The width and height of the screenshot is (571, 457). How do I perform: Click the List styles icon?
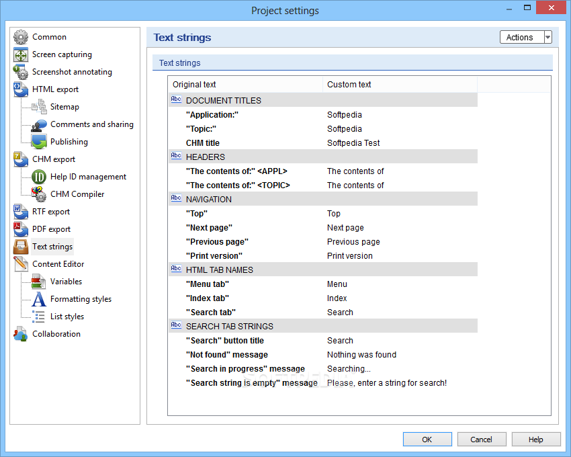[39, 317]
